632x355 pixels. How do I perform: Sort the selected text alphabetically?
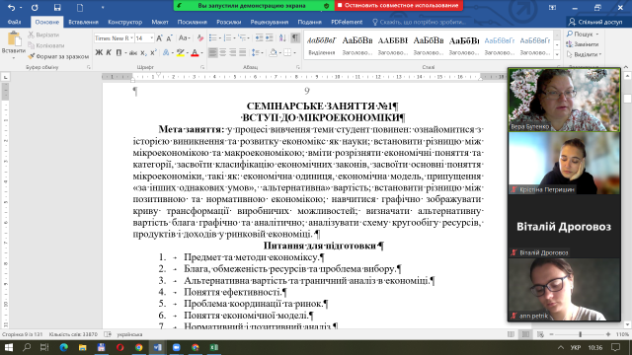click(282, 38)
